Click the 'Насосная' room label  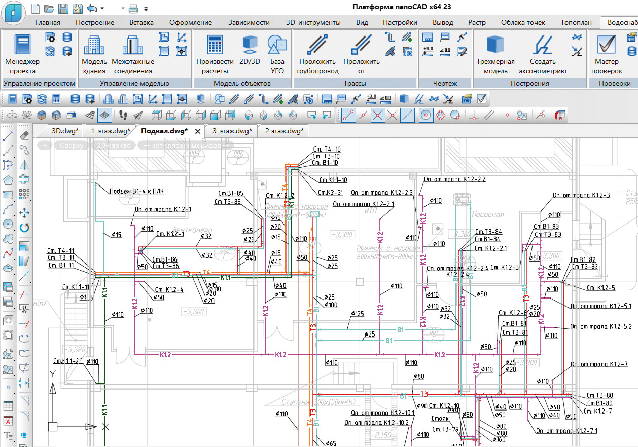tap(487, 215)
